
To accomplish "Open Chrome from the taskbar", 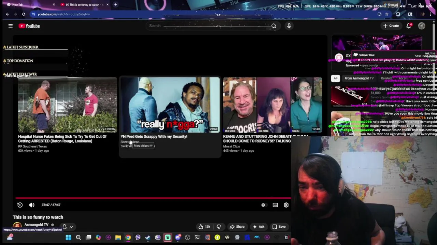I will click(128, 238).
